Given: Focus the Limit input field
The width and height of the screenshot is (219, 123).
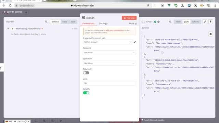Looking at the screenshot, I should tap(109, 83).
